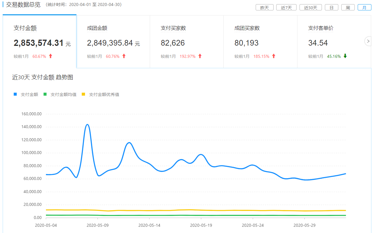Click the 2020-05-24 x-axis date

tap(253, 225)
